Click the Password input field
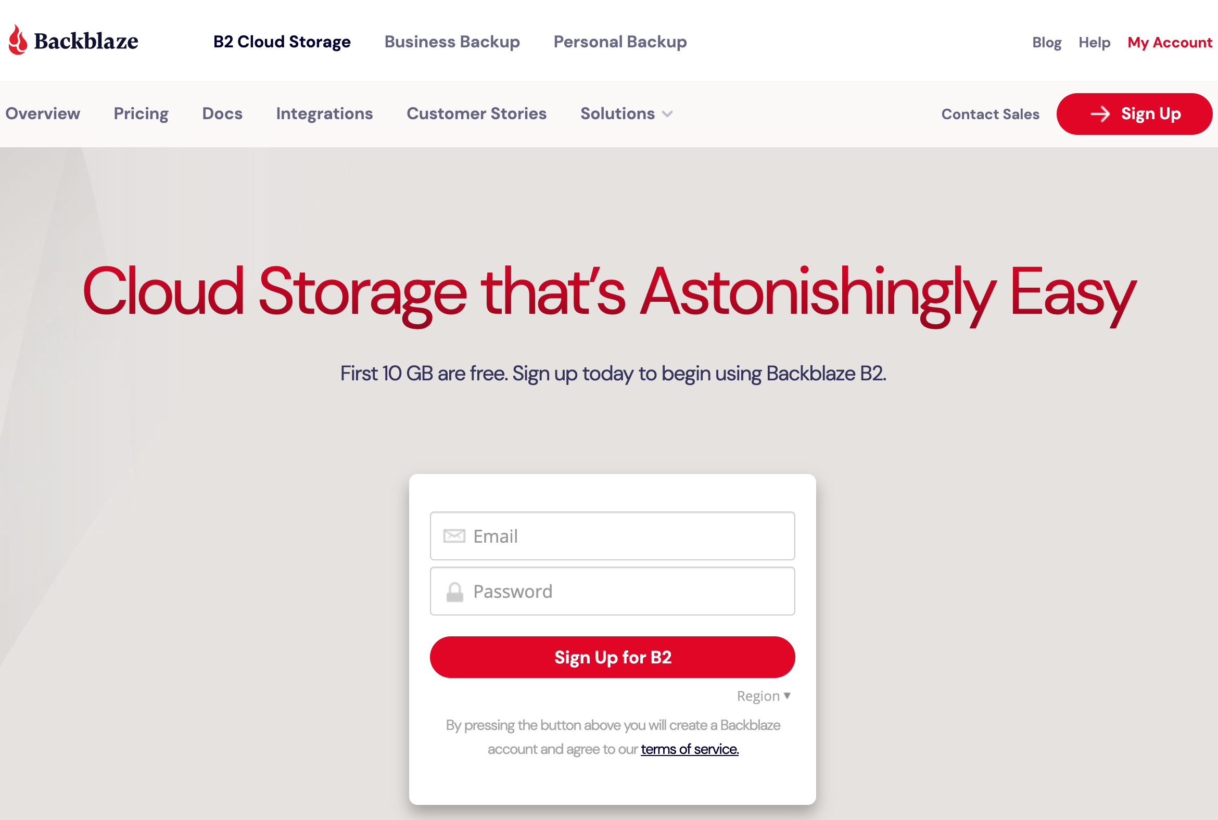 pos(611,591)
